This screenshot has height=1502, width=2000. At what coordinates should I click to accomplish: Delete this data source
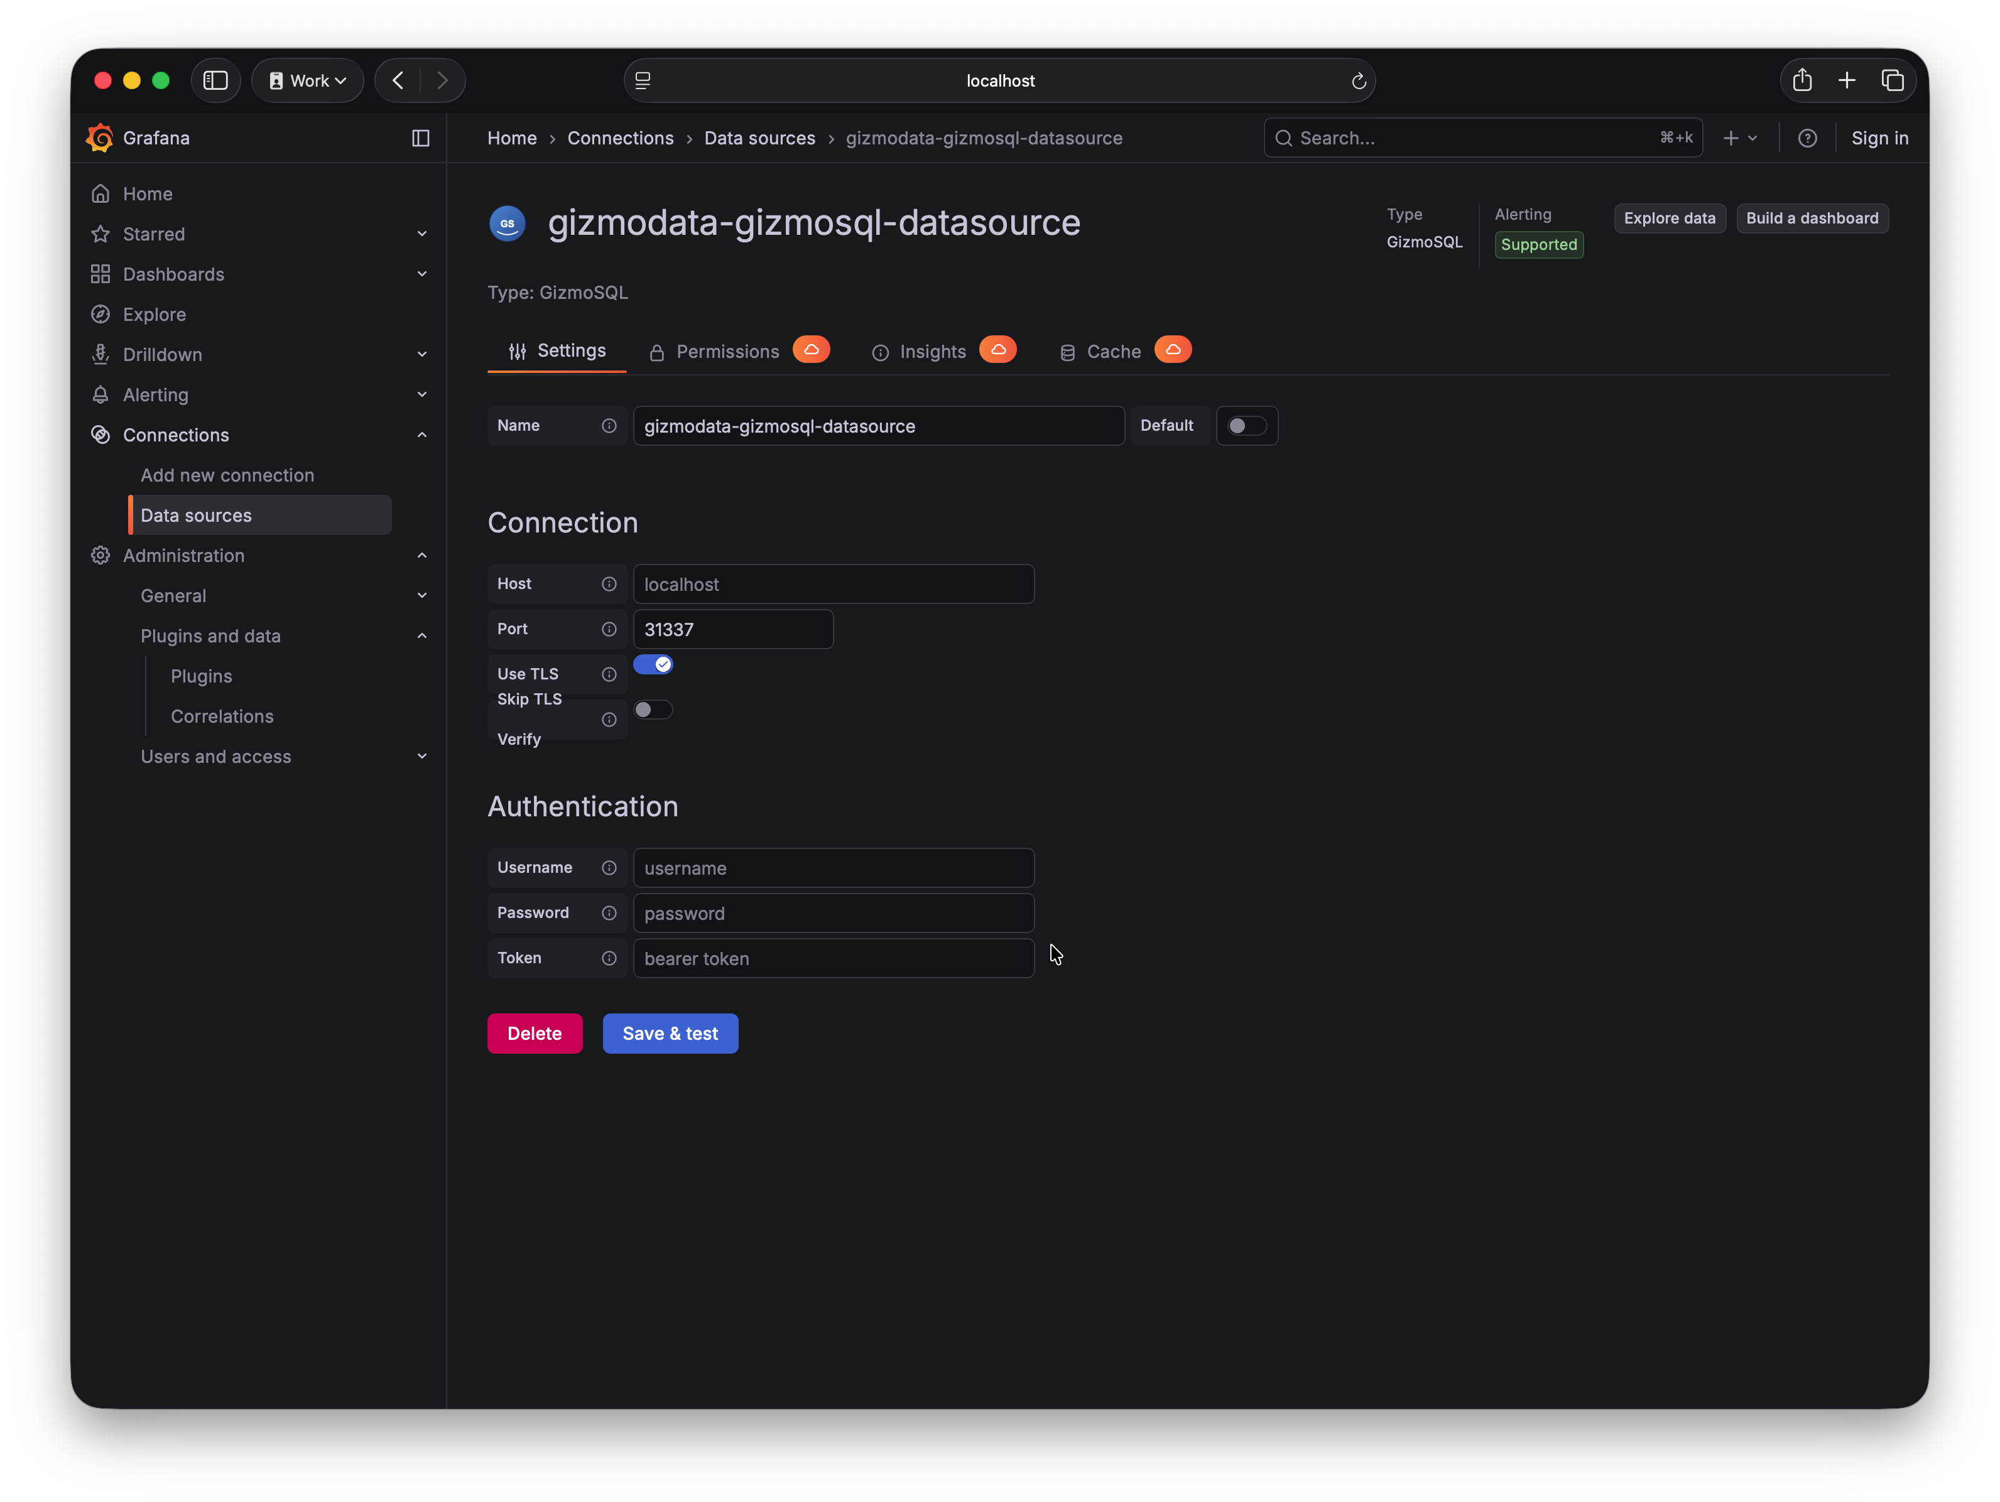pyautogui.click(x=535, y=1033)
